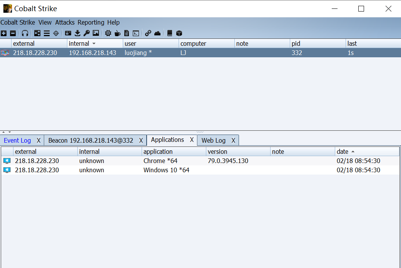Switch to pivot graph view icon
This screenshot has height=268, width=401.
37,33
